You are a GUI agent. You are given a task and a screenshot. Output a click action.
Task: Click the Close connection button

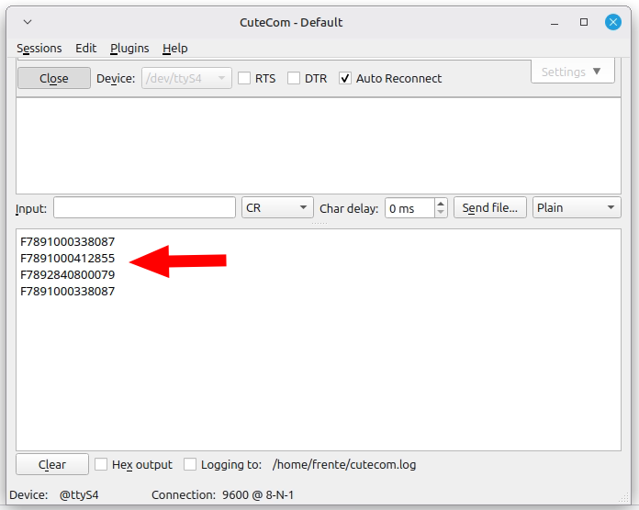point(54,78)
